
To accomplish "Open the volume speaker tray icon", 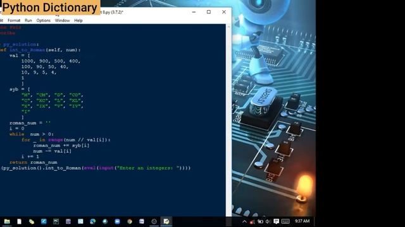I will [268, 221].
